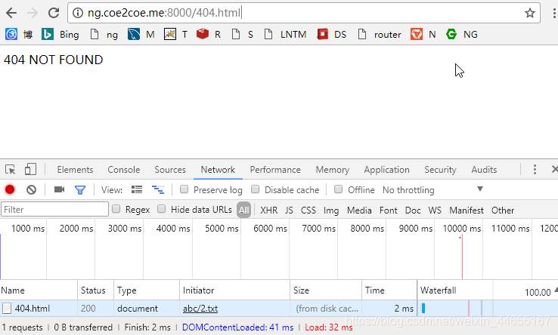Capture screenshots with the camera icon

coord(59,189)
